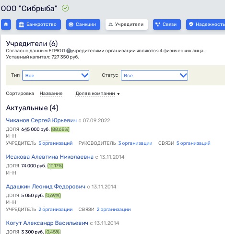Click the Уставный капитал 727 350 руб. text
225x234 pixels.
(43, 57)
